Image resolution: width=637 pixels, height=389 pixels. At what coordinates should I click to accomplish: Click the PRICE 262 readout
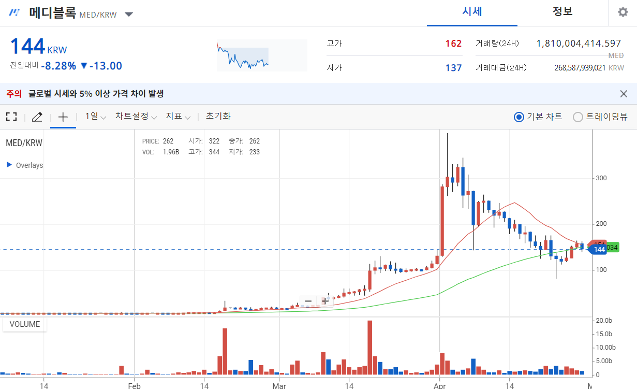(x=158, y=141)
